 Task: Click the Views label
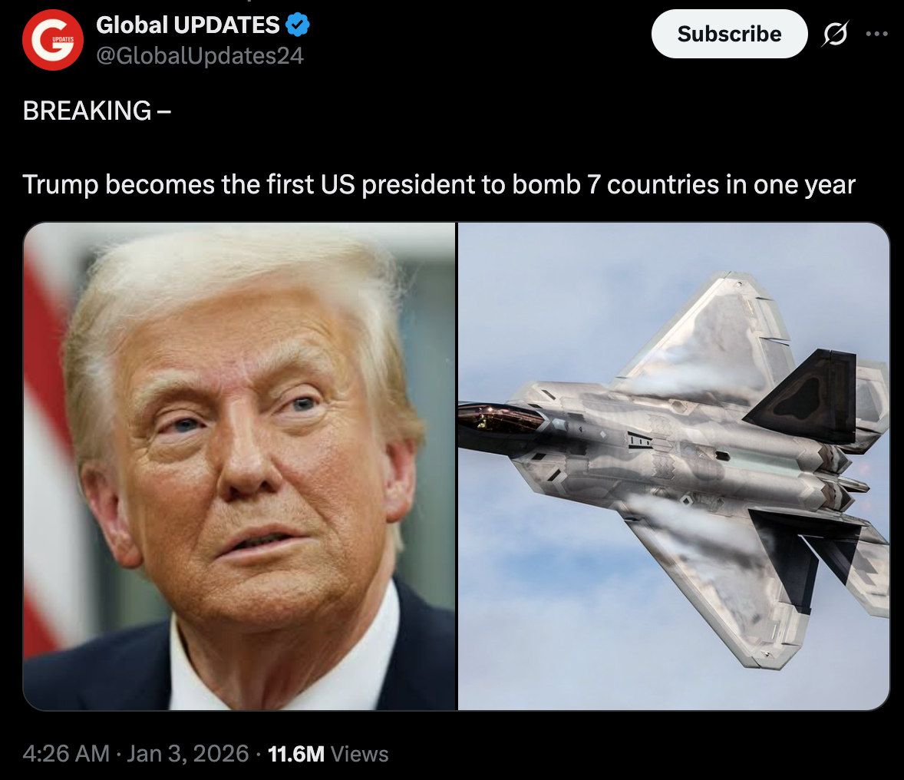pos(360,754)
